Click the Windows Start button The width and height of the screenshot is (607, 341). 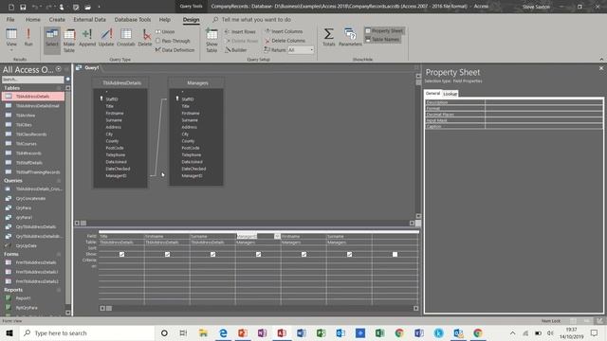pyautogui.click(x=9, y=332)
